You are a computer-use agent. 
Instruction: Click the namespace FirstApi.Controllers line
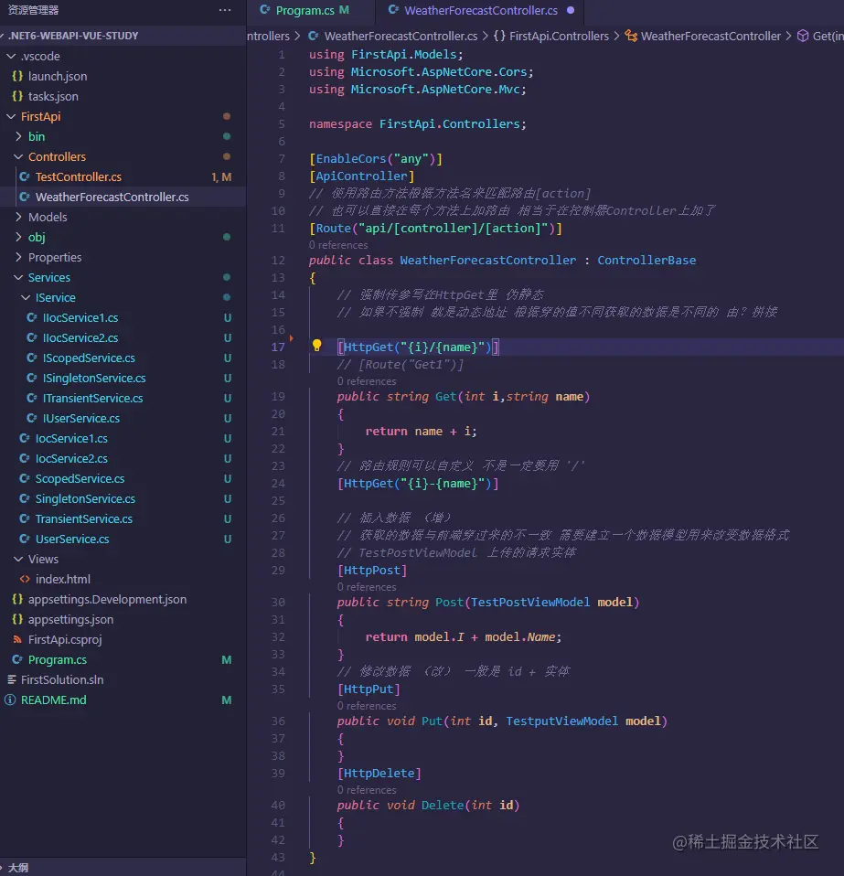point(417,123)
